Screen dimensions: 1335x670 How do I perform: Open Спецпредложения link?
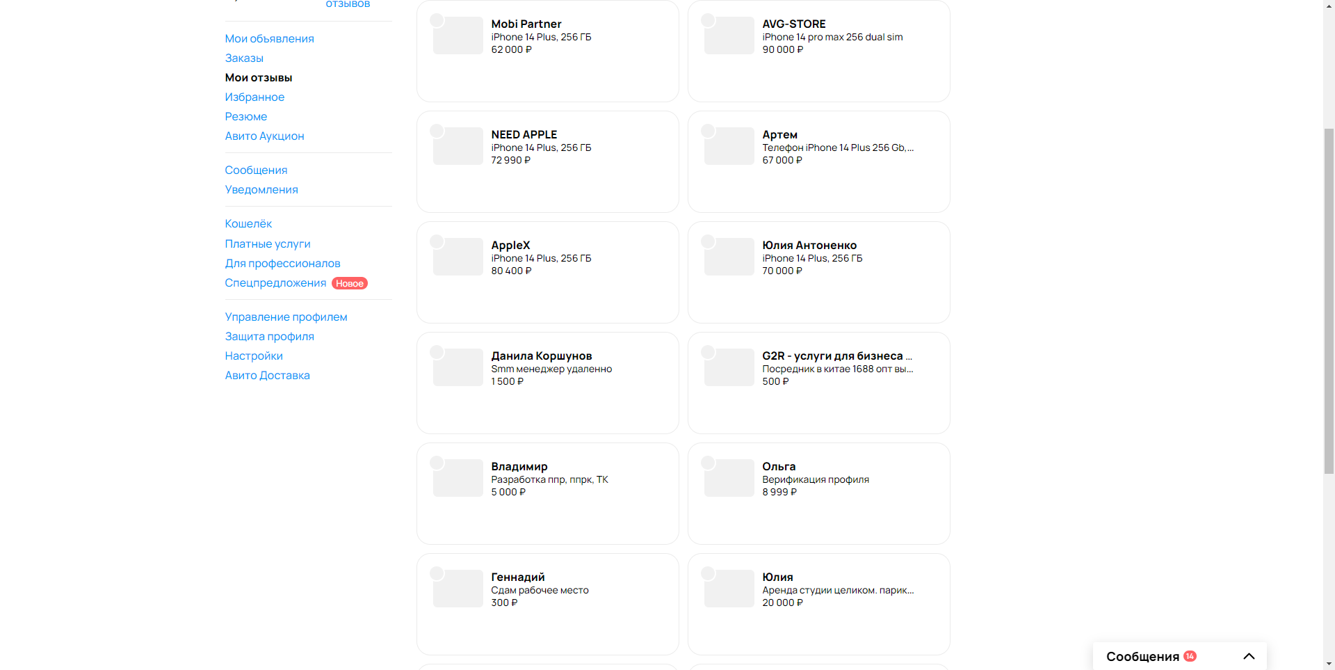(275, 282)
